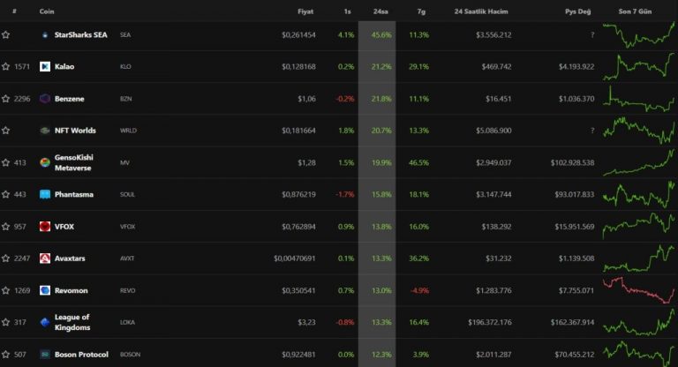This screenshot has height=367, width=678.
Task: Add NFT Worlds to favorites star
Action: tap(5, 131)
